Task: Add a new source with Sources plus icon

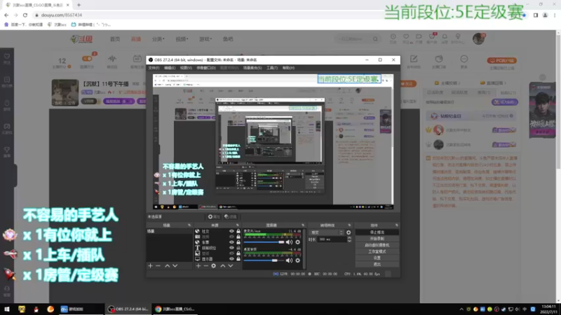Action: coord(198,266)
